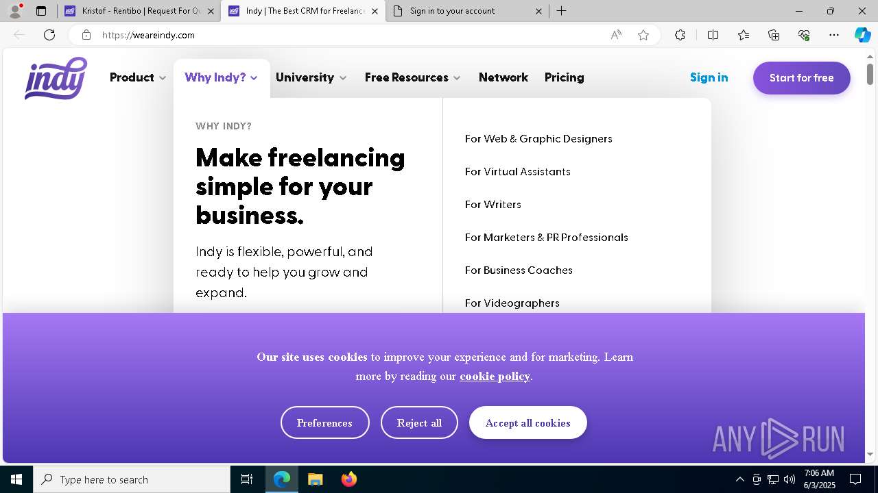
Task: Open File Explorer from taskbar
Action: (x=315, y=479)
